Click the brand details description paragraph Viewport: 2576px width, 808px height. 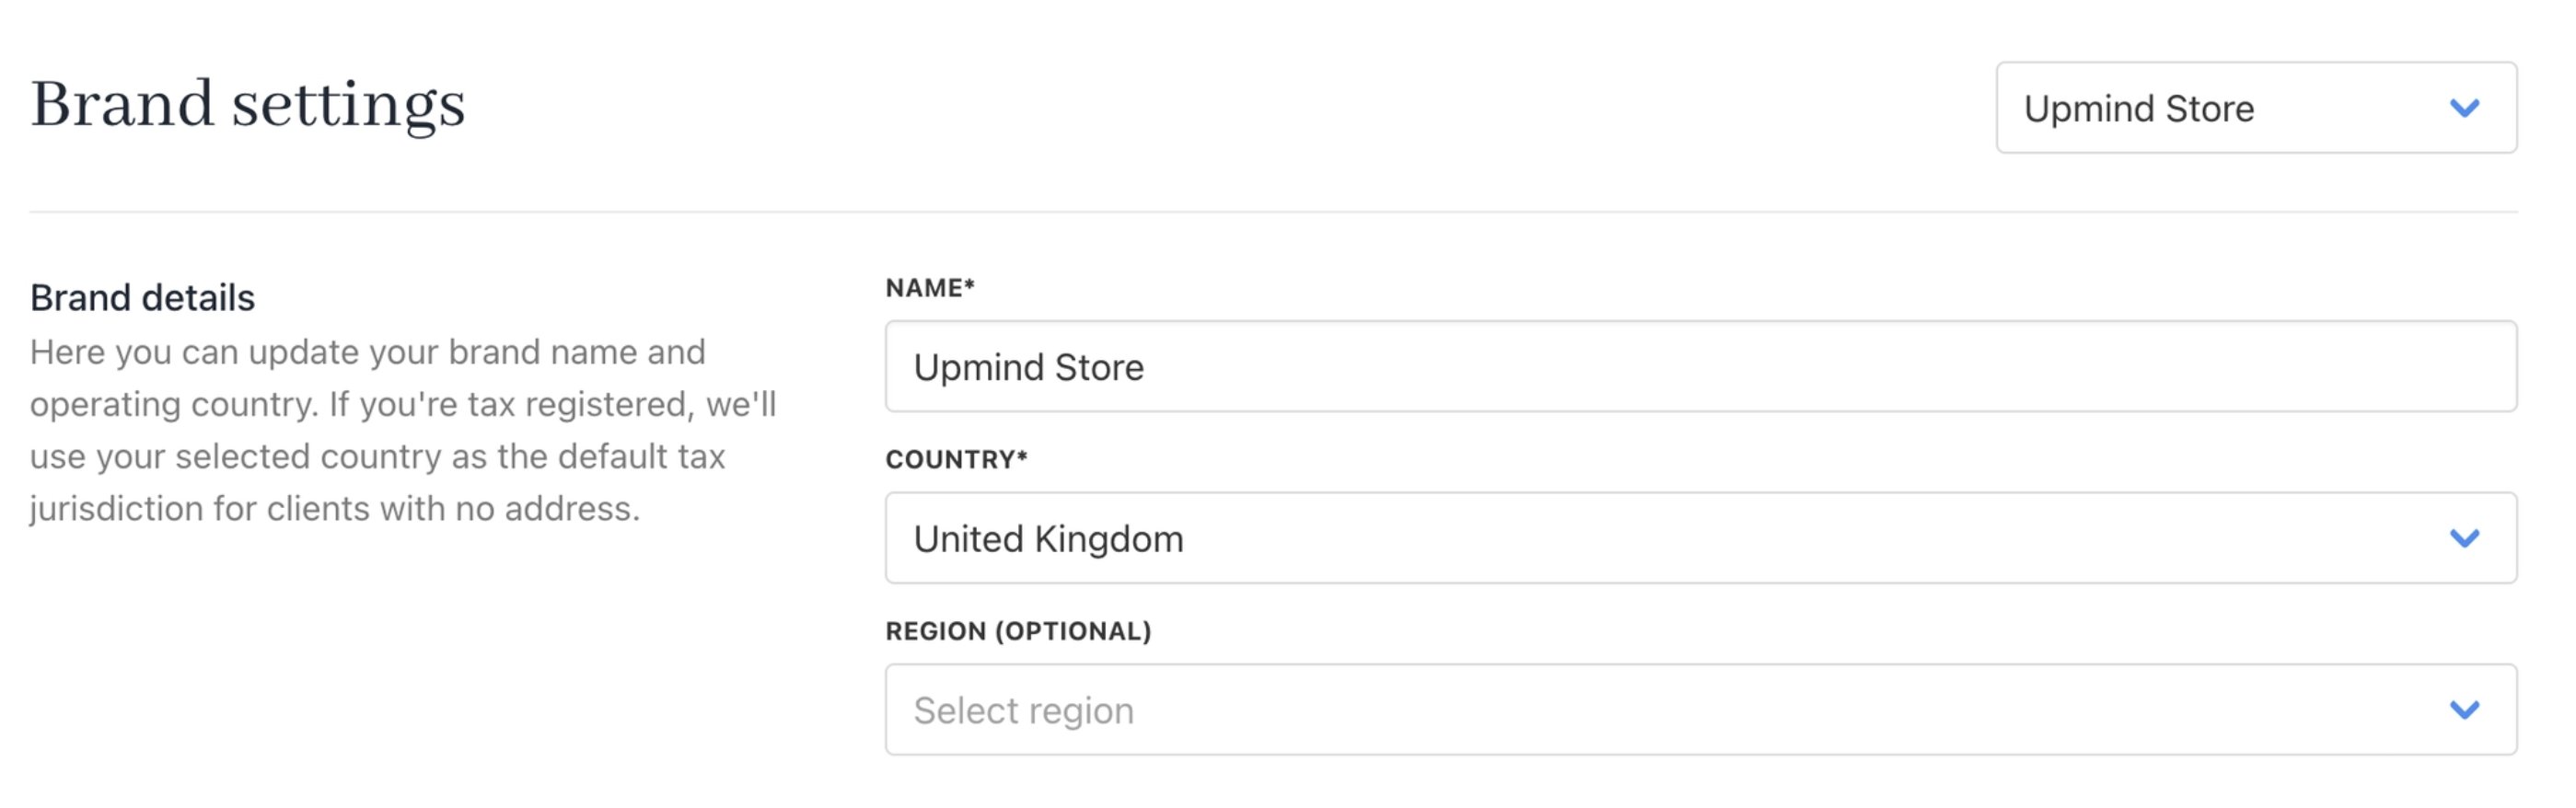click(x=403, y=430)
